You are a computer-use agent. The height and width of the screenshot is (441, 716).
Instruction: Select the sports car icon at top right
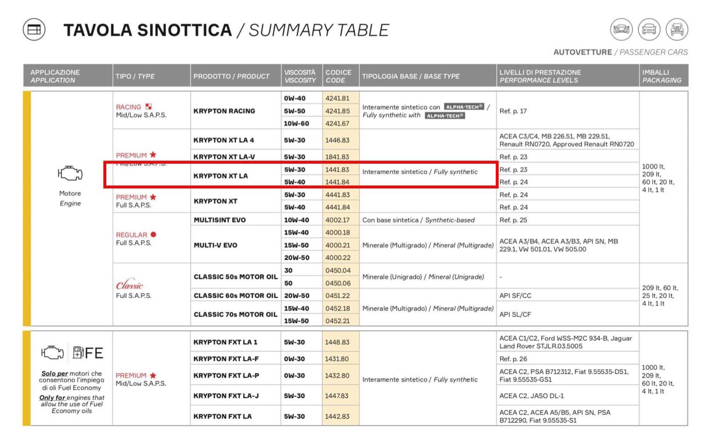tap(621, 30)
